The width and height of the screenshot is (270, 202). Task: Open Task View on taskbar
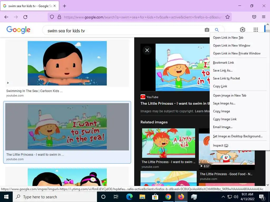pyautogui.click(x=116, y=197)
